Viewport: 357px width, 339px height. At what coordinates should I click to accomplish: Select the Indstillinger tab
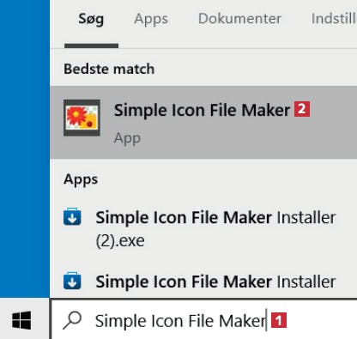(x=334, y=19)
